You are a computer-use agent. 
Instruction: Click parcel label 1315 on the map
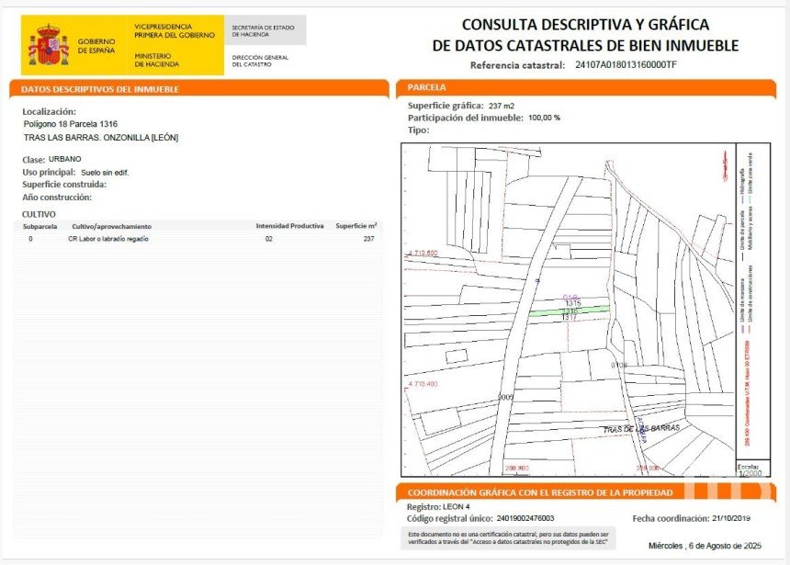(572, 302)
